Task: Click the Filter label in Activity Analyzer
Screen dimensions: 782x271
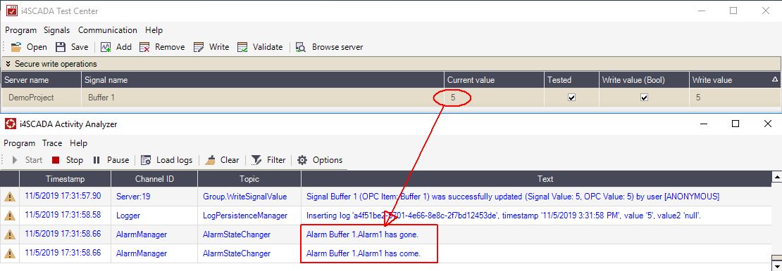Action: click(276, 160)
